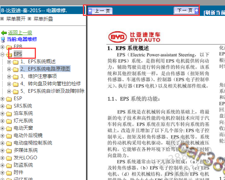Screen dimensions: 225x180
Task: Click the 防盗系统 folder icon
Action: [x=9, y=165]
